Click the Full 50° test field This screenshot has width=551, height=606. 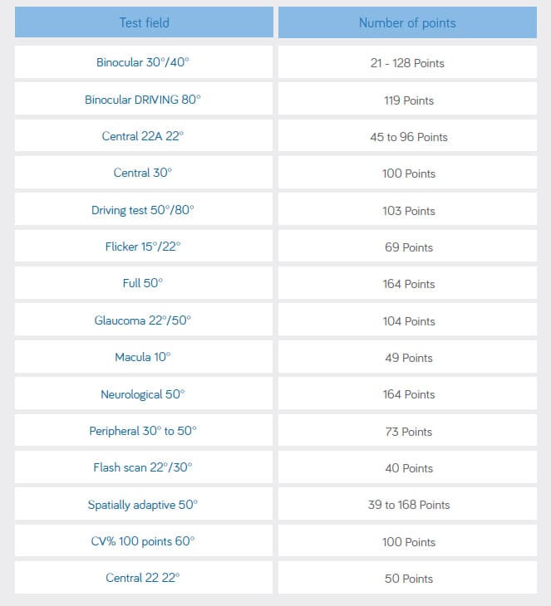[143, 283]
